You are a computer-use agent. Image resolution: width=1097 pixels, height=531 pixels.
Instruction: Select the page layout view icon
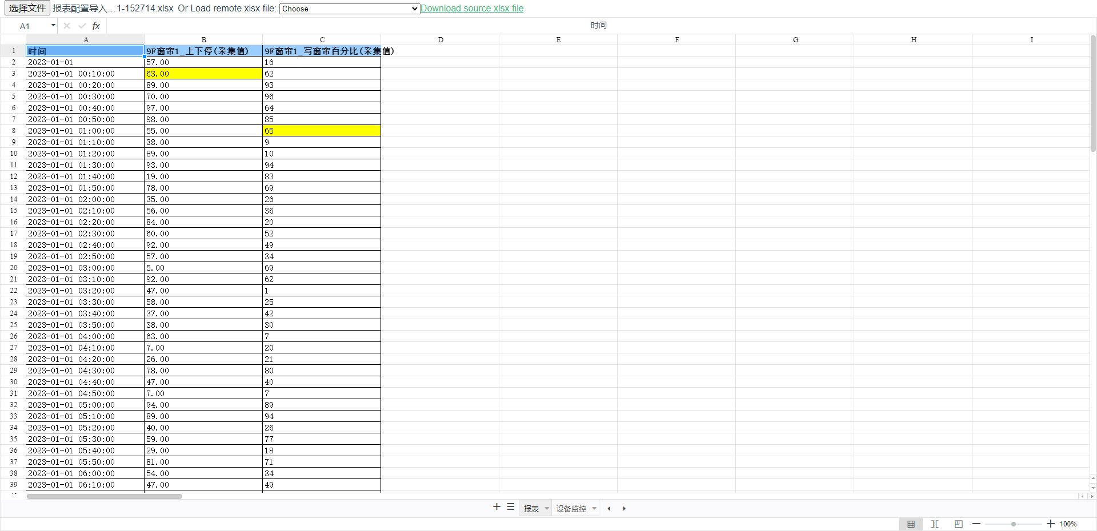[959, 524]
